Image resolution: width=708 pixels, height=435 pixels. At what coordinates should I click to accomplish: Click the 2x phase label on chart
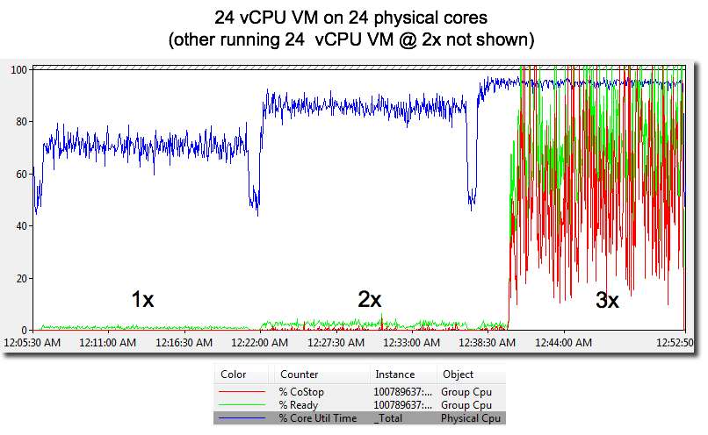(369, 299)
